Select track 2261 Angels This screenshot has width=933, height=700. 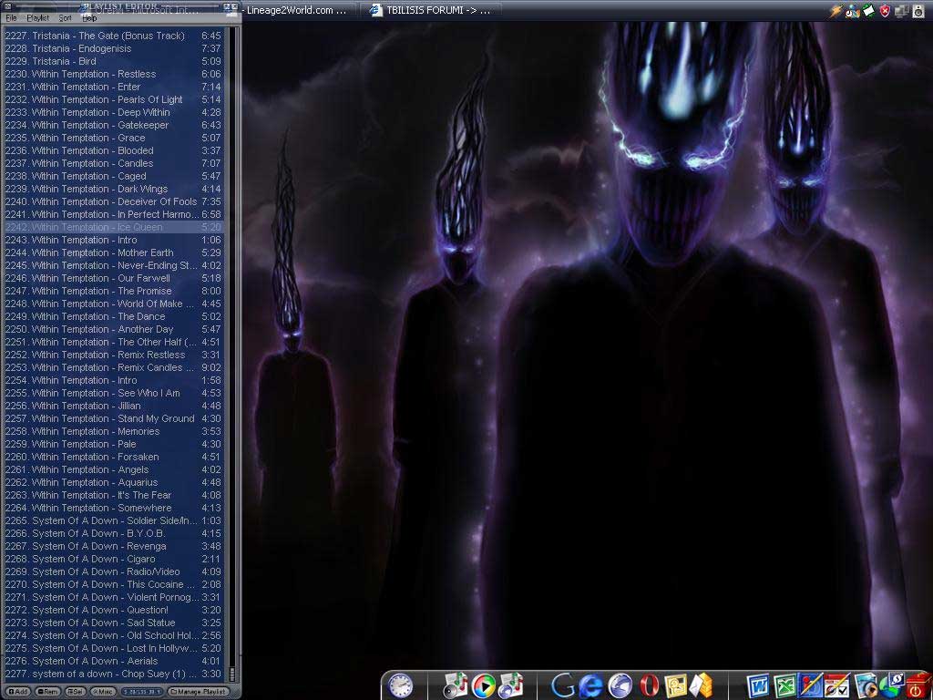[113, 469]
